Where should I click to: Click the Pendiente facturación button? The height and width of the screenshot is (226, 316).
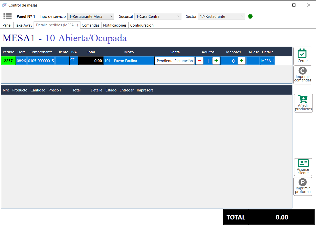pos(175,61)
